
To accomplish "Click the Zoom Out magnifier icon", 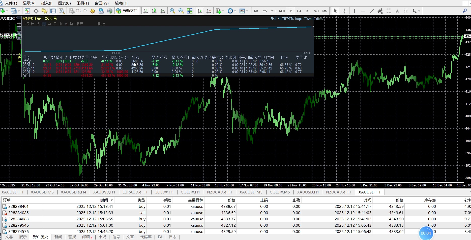I will point(181,11).
